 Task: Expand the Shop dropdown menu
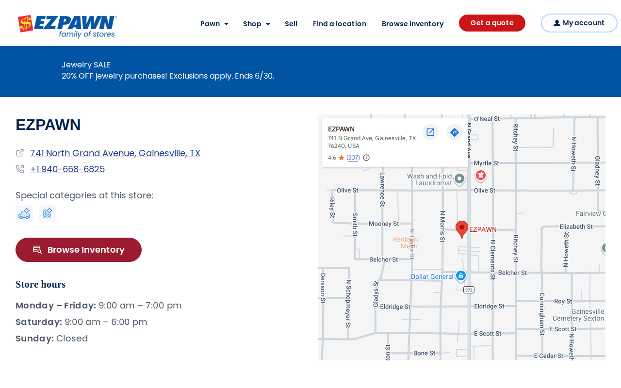coord(257,24)
